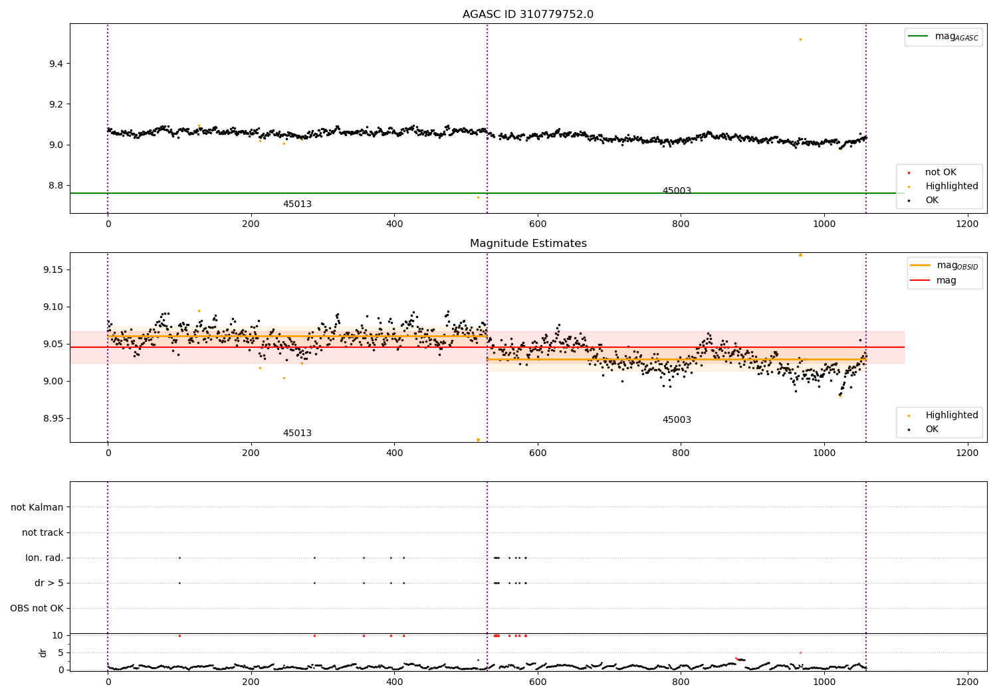Click the 45013 label in the Magnitude Estimates plot
This screenshot has height=697, width=997.
tap(297, 433)
